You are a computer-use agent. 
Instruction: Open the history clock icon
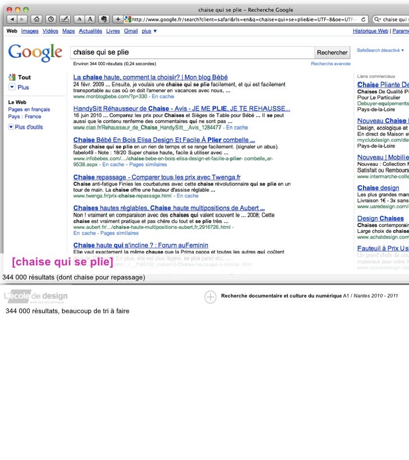coord(51,19)
